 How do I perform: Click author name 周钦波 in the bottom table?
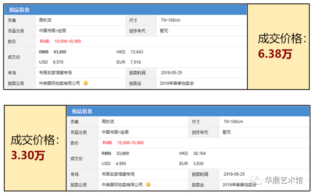pos(108,122)
